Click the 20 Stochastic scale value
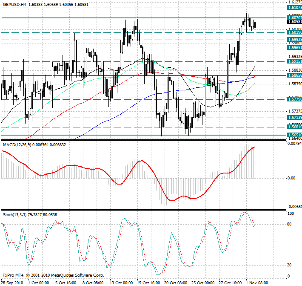The image size is (302, 286). (289, 265)
